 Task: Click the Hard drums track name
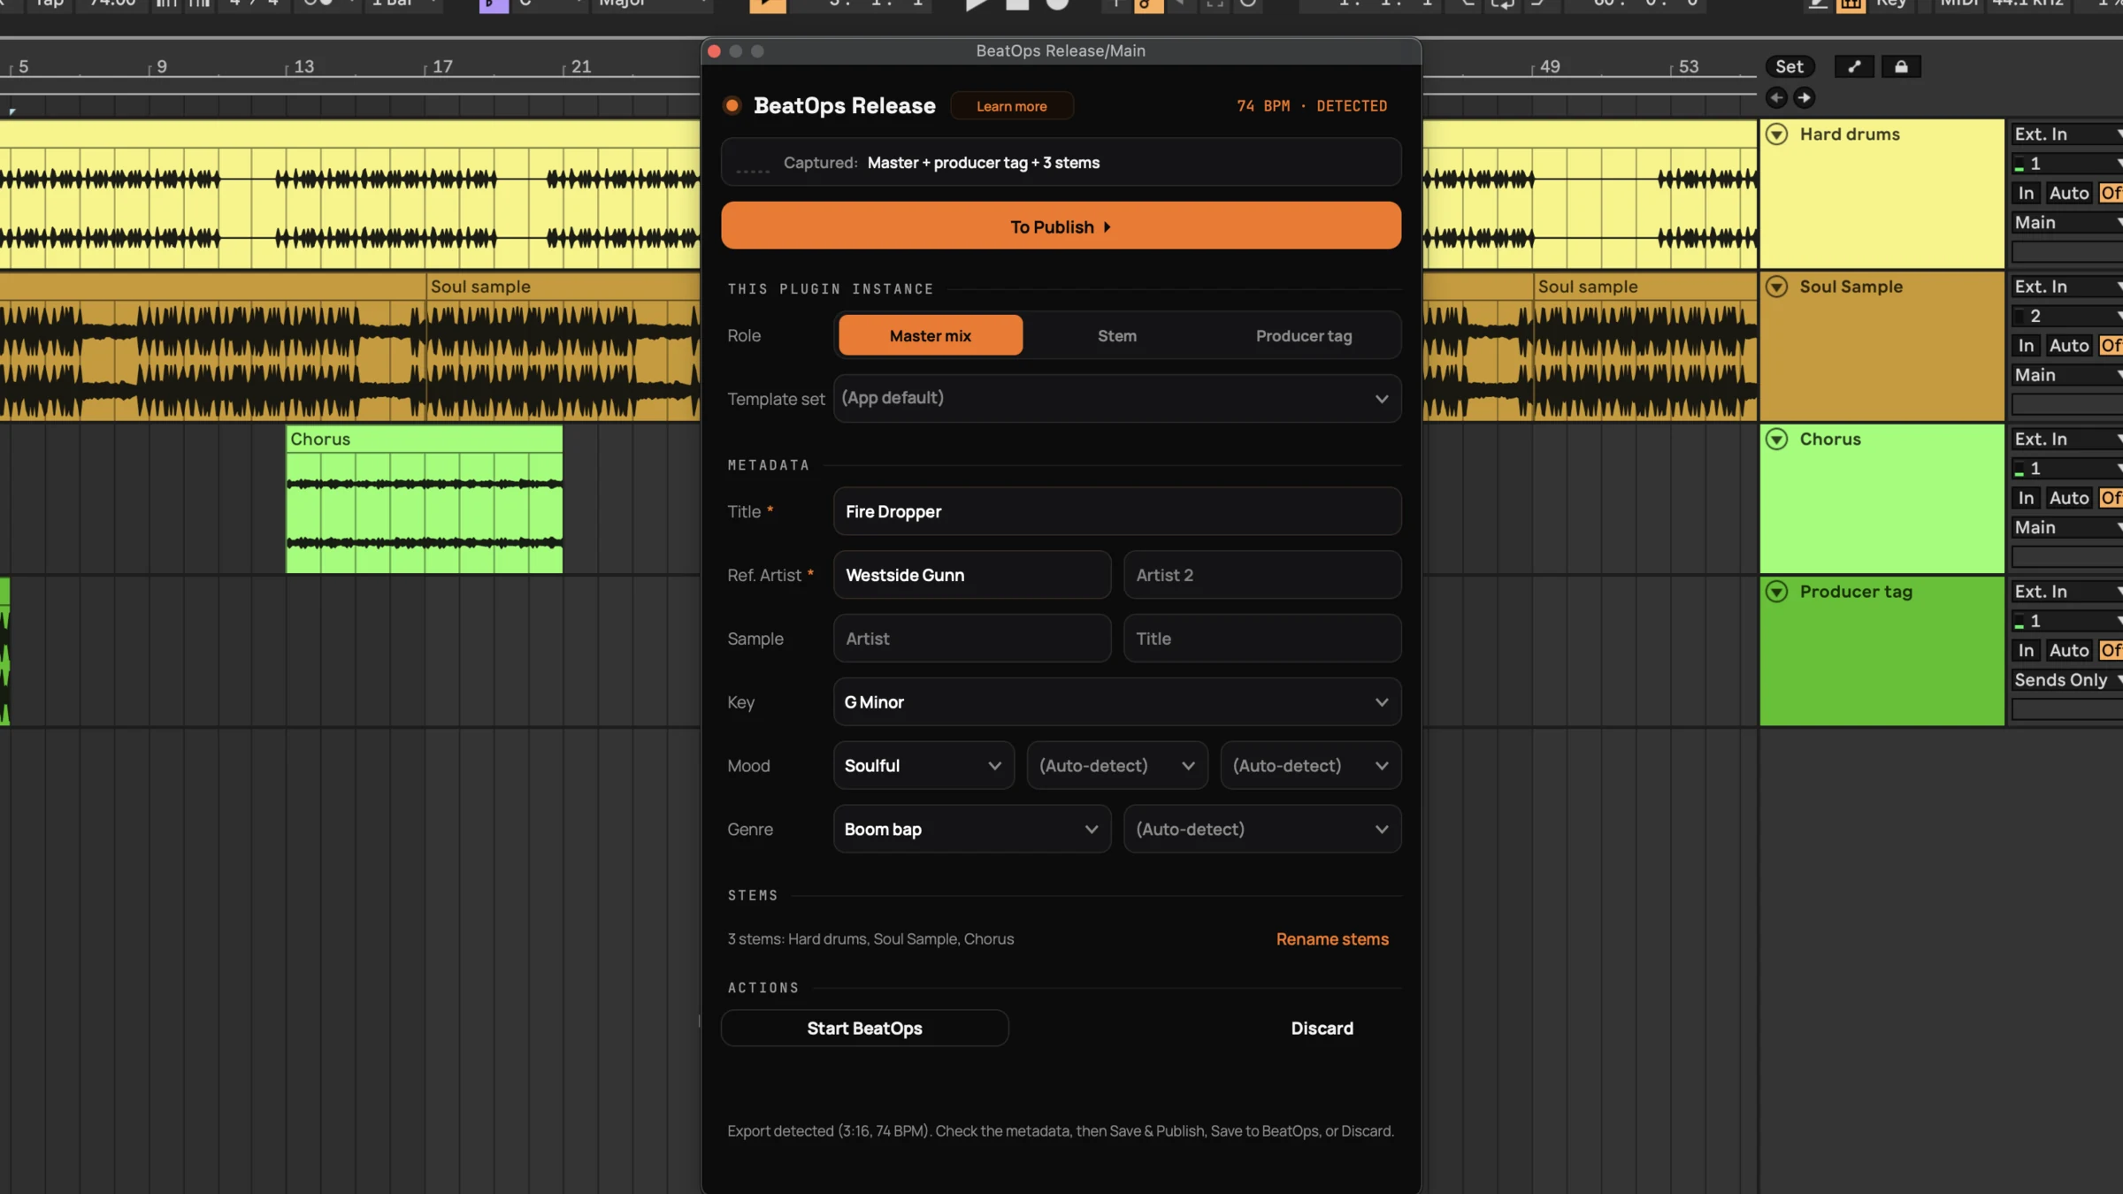(1850, 134)
